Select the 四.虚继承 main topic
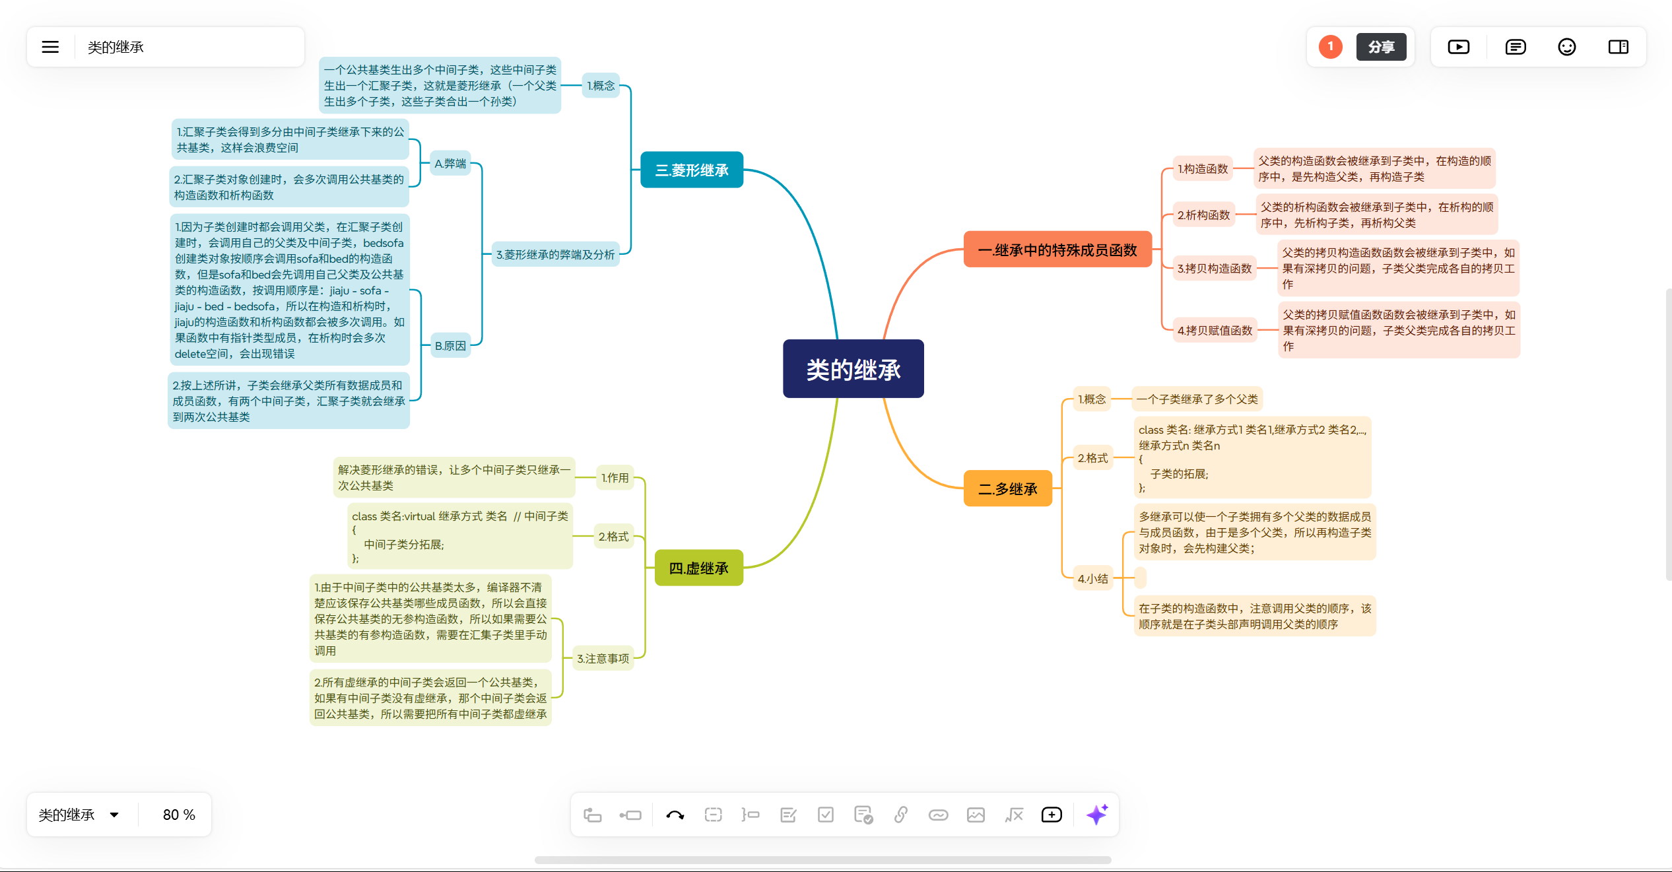 pos(698,568)
